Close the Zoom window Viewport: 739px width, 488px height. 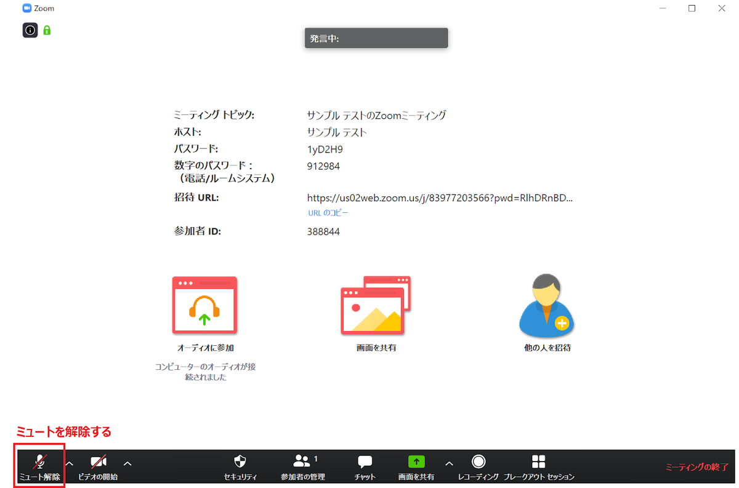pos(721,8)
